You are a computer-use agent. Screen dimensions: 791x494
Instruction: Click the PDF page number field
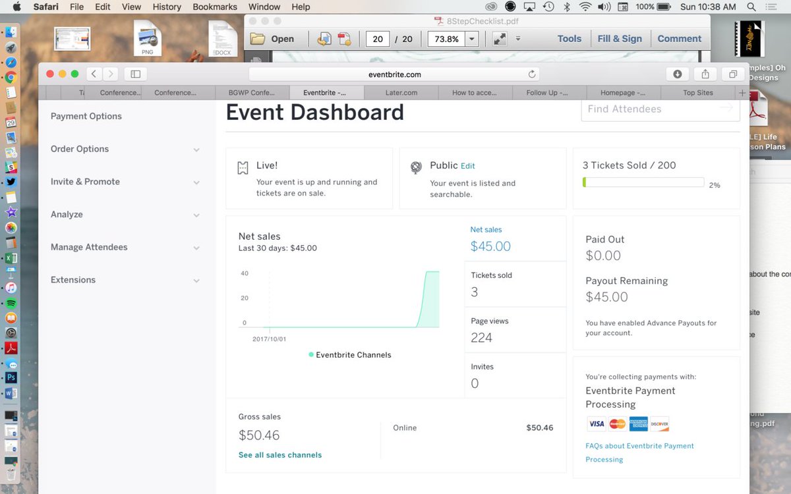point(378,39)
